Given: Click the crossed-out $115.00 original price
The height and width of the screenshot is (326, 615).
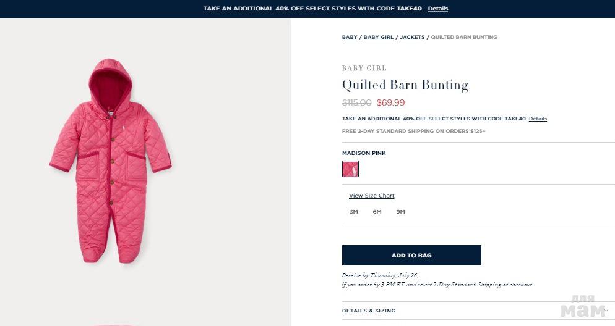Looking at the screenshot, I should point(356,102).
